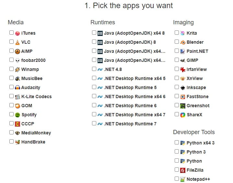Click the VLC traffic cone icon
Screen dimensions: 233x183
coord(17,42)
